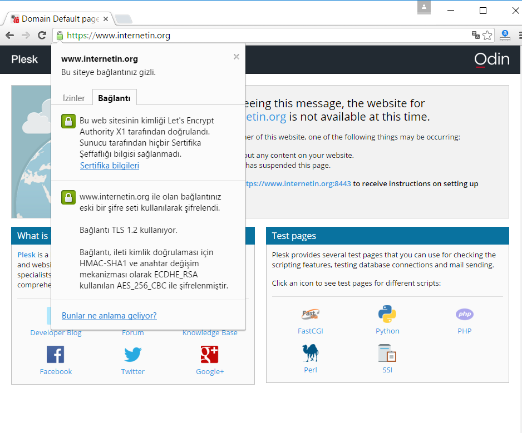The image size is (522, 433).
Task: Click the Google+ logo icon
Action: tap(209, 355)
